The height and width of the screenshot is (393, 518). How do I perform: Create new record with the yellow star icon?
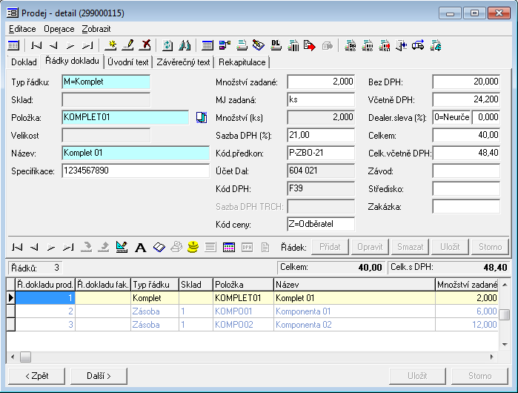pos(110,46)
